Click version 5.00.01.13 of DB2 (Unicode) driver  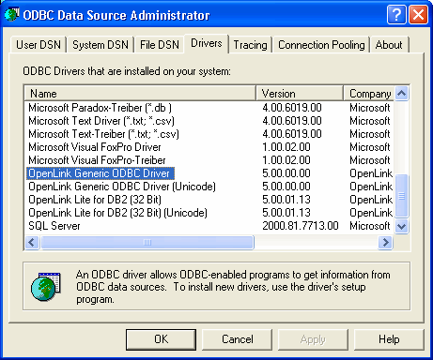point(286,213)
